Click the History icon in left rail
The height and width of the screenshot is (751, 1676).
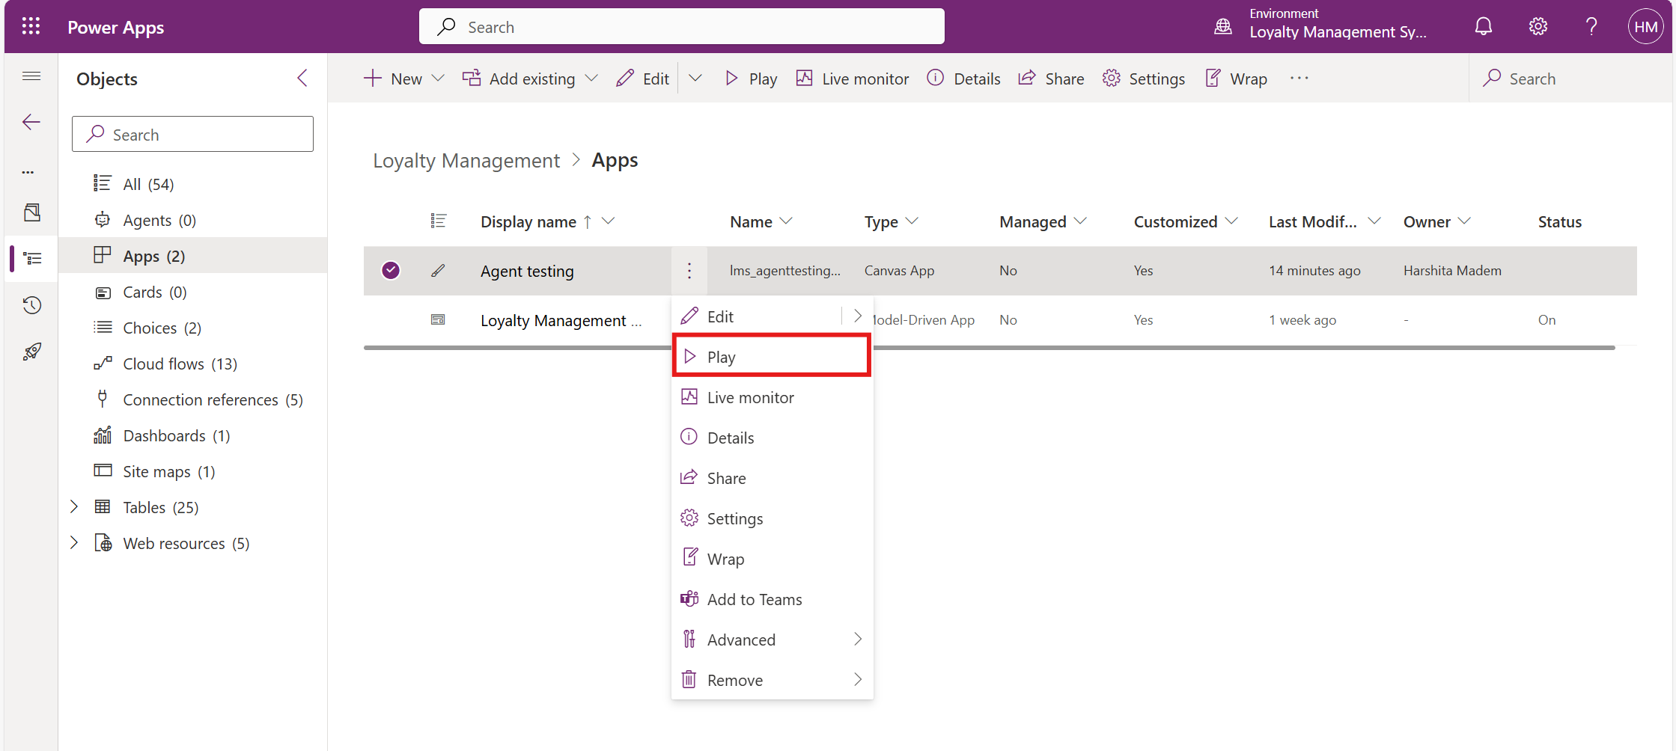point(31,305)
